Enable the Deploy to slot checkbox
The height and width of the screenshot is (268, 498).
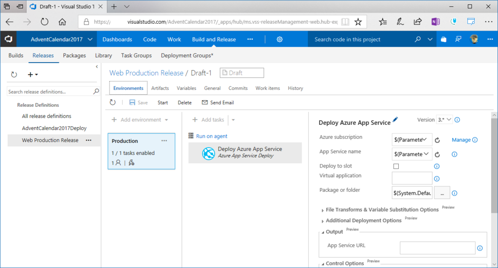click(396, 166)
